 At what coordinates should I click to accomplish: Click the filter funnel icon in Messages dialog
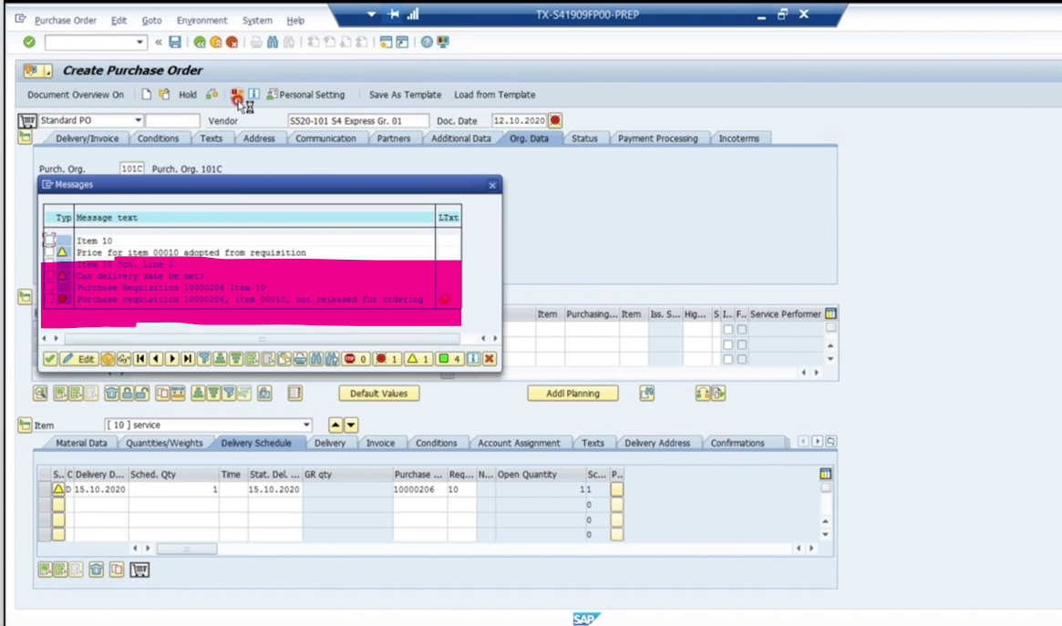[204, 359]
